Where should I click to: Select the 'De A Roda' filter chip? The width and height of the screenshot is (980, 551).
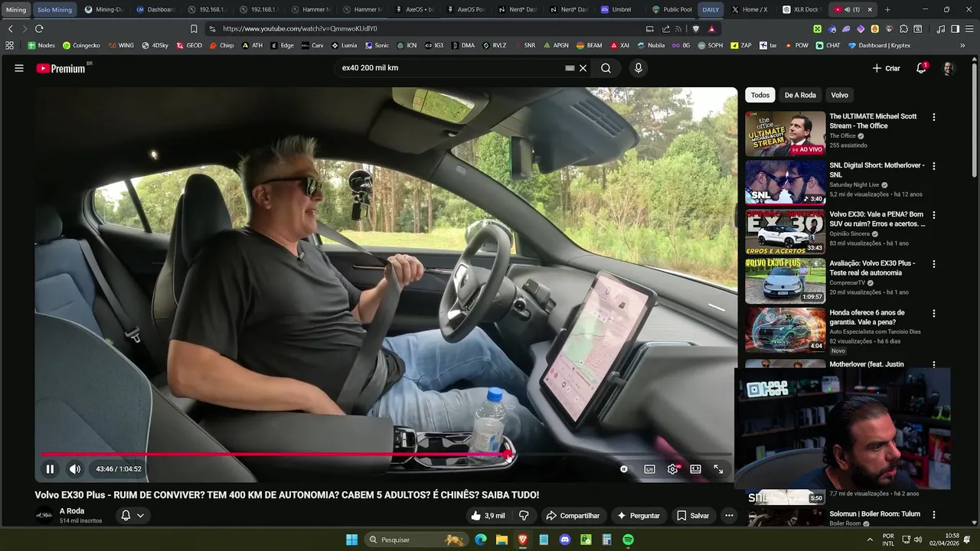[800, 95]
